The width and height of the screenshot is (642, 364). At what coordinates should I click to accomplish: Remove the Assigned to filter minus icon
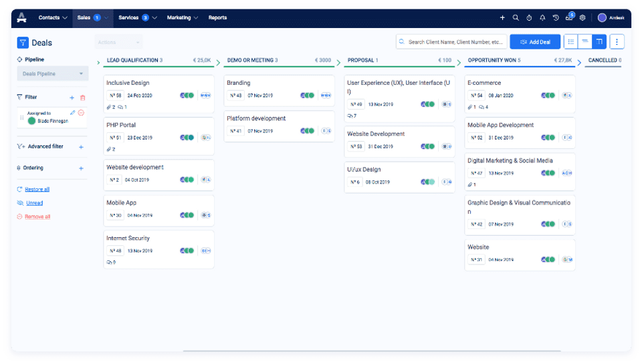[81, 112]
